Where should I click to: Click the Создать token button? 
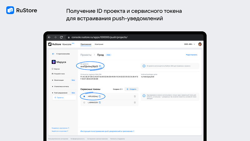tap(131, 89)
